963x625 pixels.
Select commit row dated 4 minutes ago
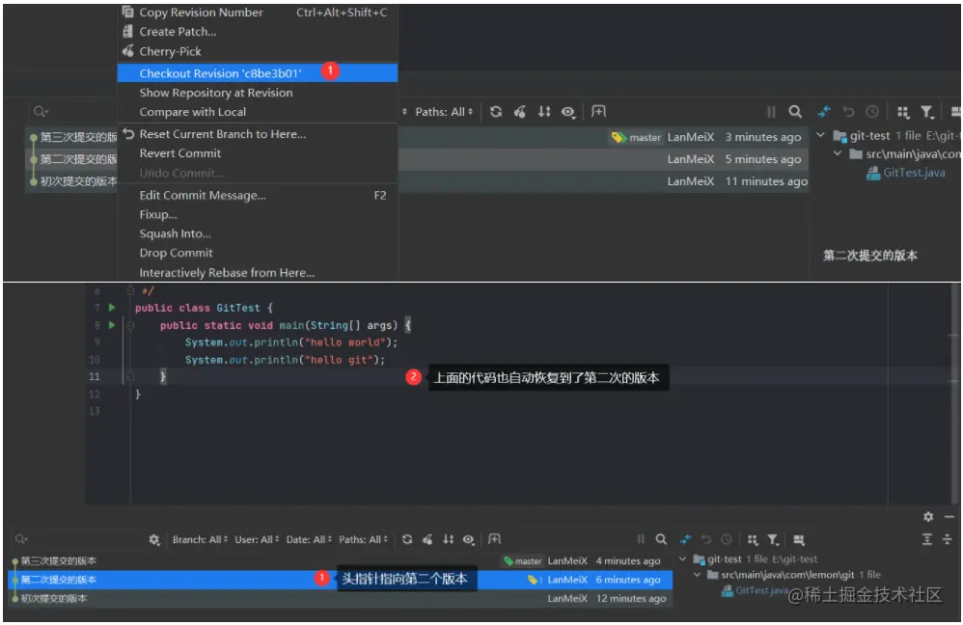point(341,560)
